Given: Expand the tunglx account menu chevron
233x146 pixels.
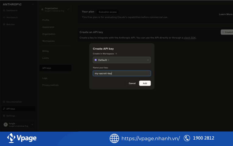Looking at the screenshot, I should pyautogui.click(x=32, y=125).
